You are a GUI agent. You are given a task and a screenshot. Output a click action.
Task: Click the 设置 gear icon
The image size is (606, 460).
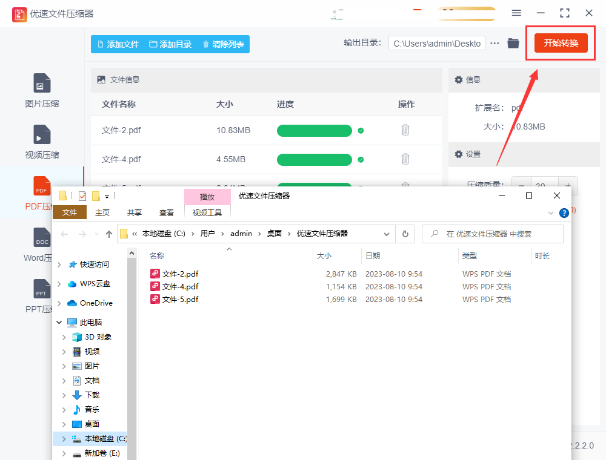coord(458,154)
